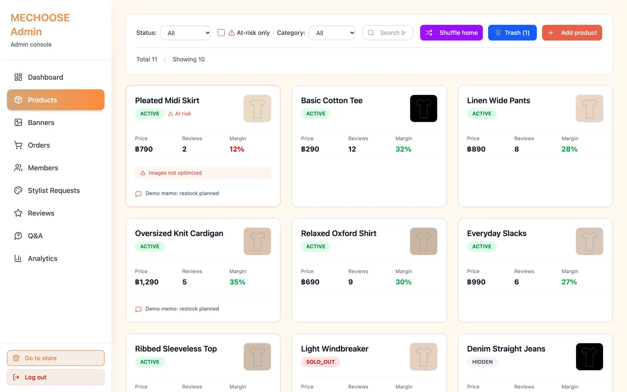The height and width of the screenshot is (392, 627).
Task: Click the Images not optimized warning
Action: coord(203,173)
